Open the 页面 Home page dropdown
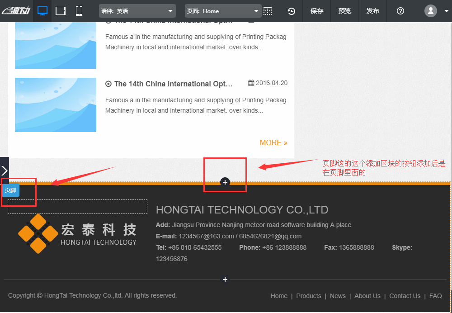The height and width of the screenshot is (313, 452). (x=223, y=11)
